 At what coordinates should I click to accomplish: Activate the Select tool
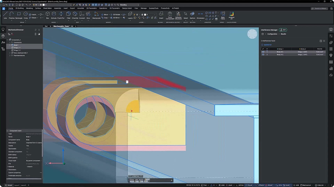click(186, 15)
